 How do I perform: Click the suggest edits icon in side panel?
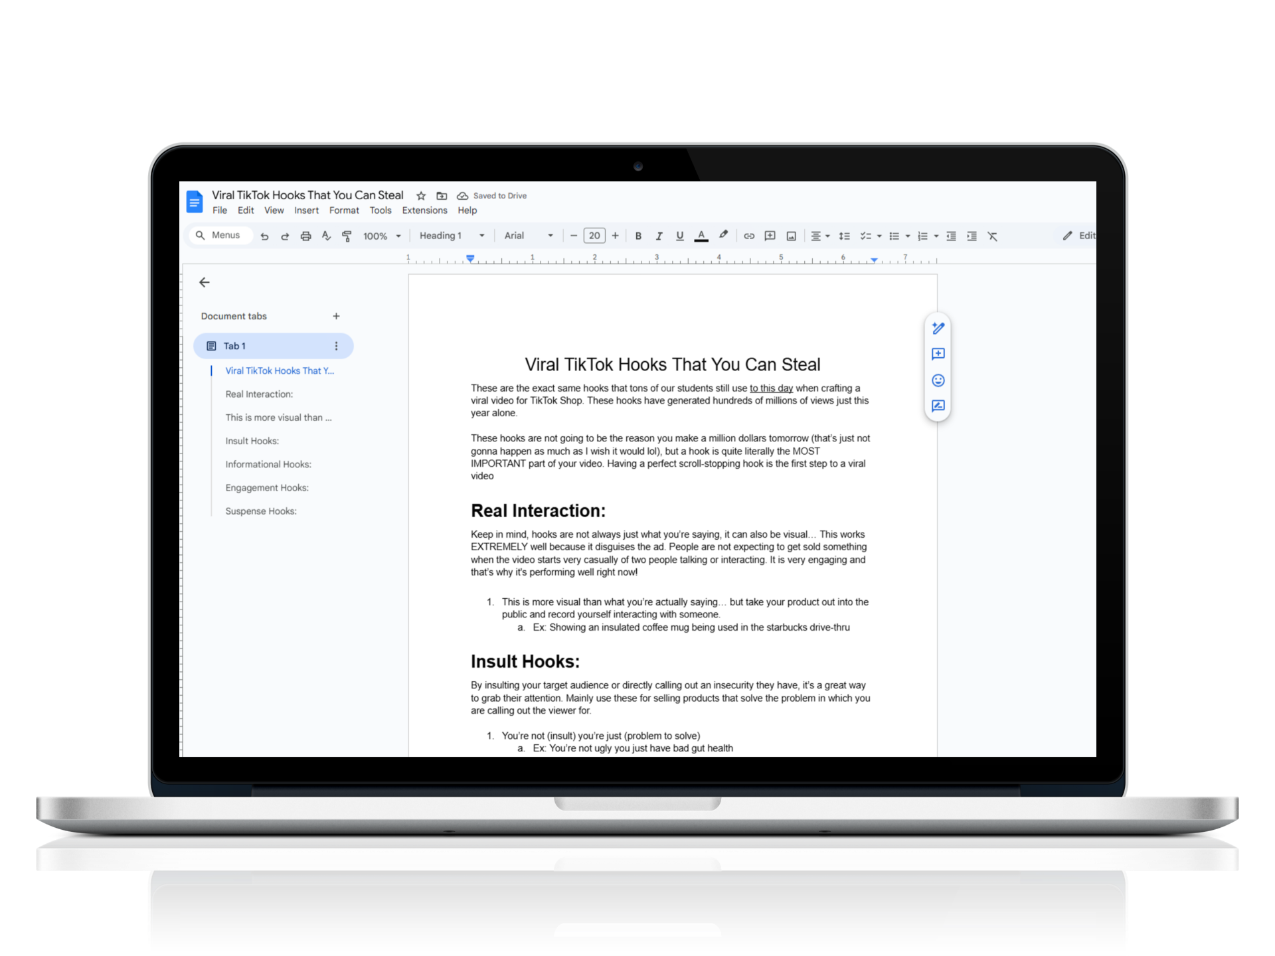[x=938, y=406]
